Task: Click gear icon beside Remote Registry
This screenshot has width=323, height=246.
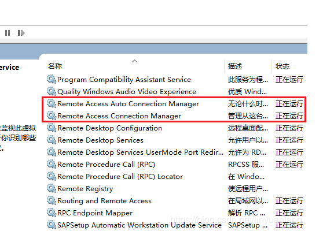Action: click(52, 188)
